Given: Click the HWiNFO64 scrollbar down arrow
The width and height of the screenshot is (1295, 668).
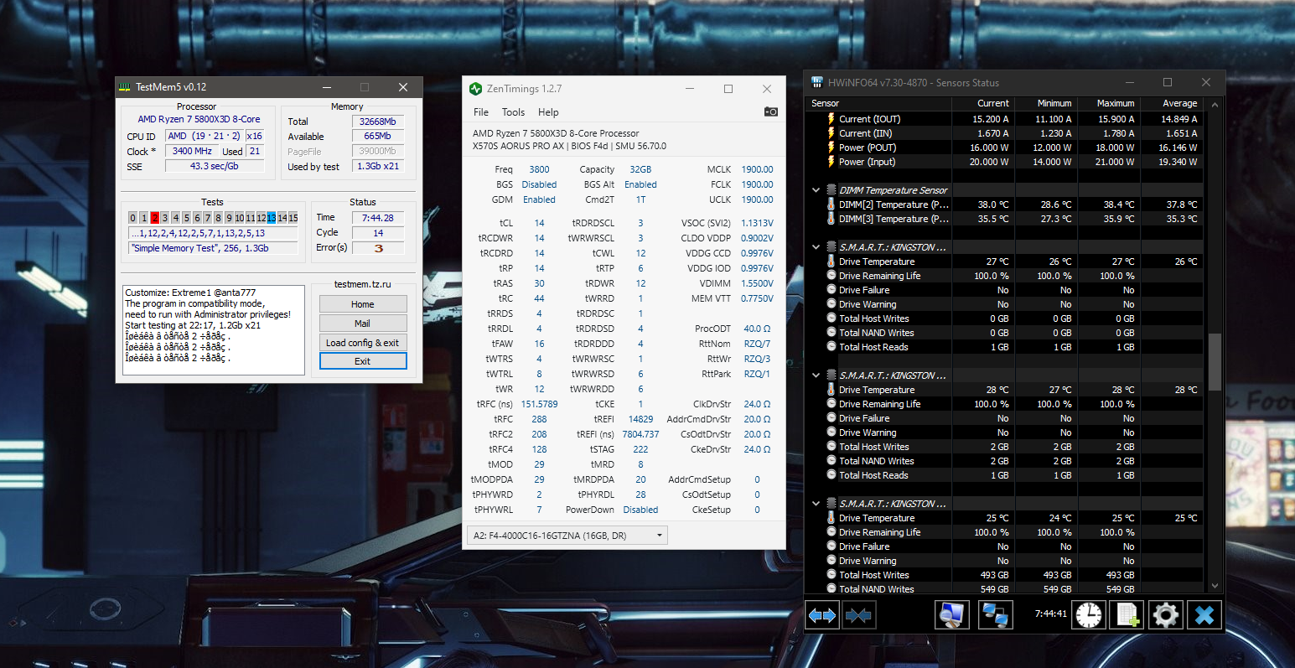Looking at the screenshot, I should click(x=1215, y=587).
